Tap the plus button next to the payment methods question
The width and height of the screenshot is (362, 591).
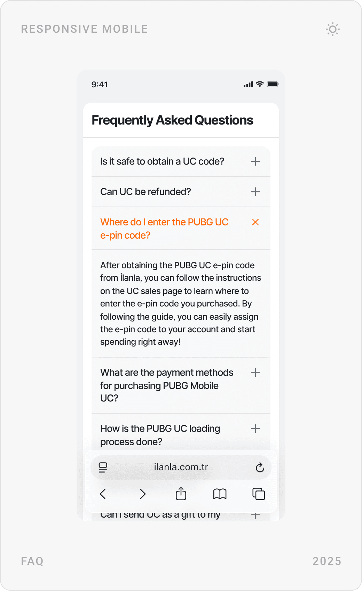[x=255, y=373]
